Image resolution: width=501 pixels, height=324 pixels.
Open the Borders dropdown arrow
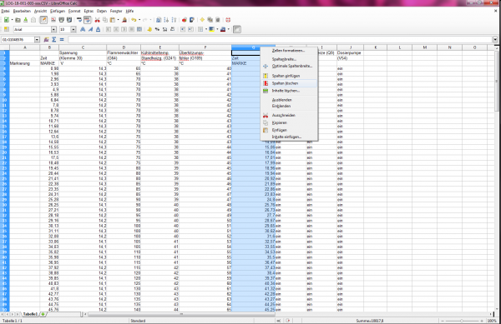pyautogui.click(x=206, y=29)
